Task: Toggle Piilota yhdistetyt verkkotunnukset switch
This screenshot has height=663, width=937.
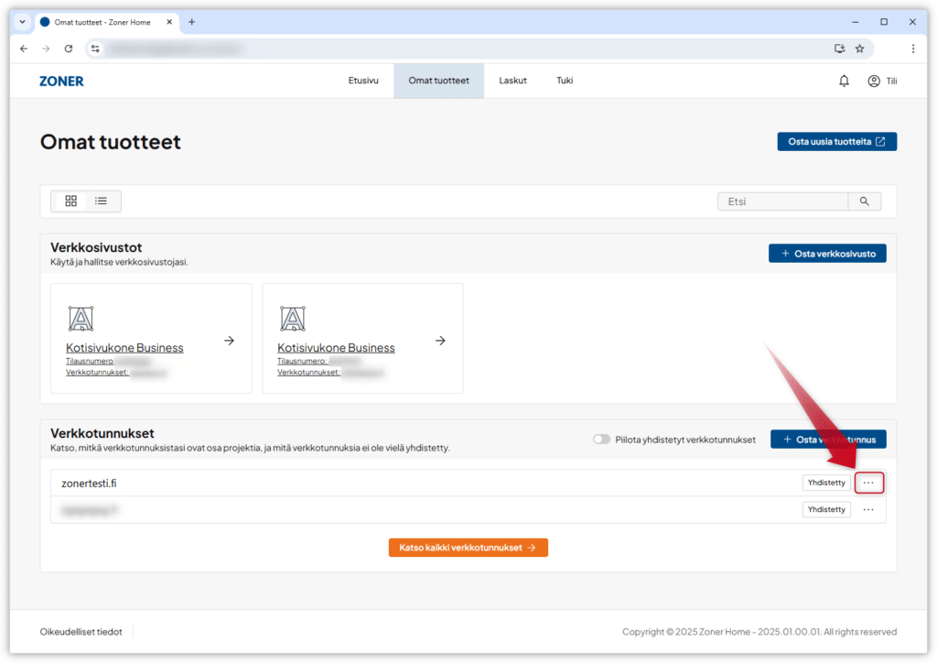Action: coord(601,440)
